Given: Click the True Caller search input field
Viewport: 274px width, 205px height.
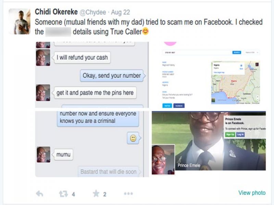Looking at the screenshot, I should (197, 53).
